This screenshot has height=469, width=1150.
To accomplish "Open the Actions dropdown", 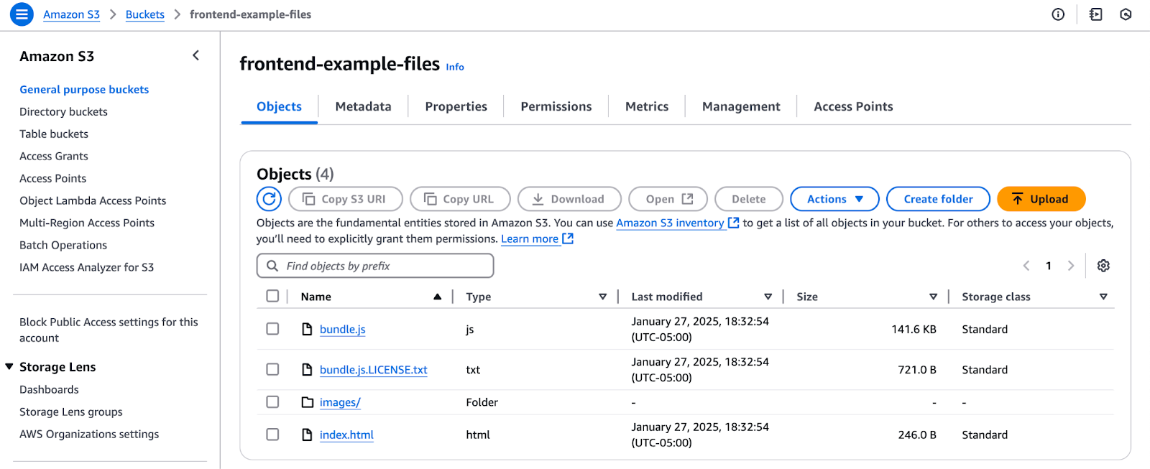I will [x=834, y=199].
